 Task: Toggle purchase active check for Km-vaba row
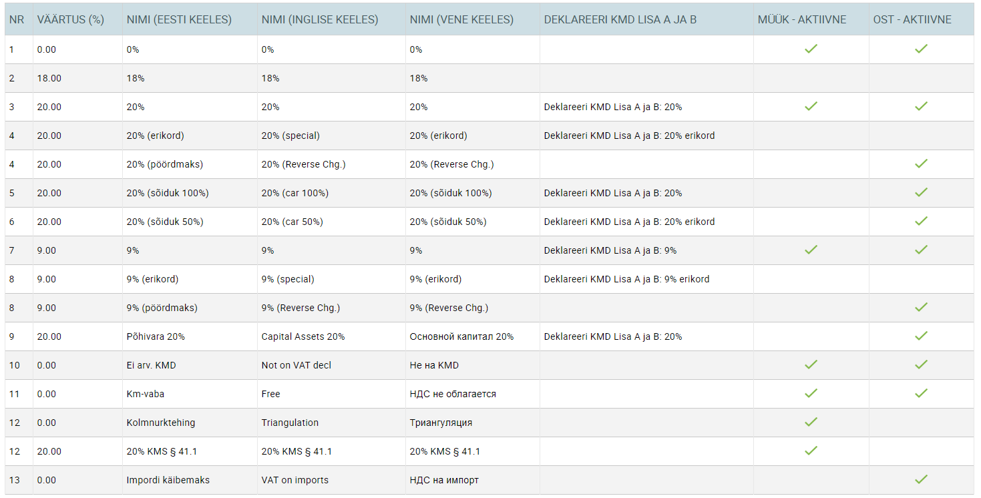(921, 393)
